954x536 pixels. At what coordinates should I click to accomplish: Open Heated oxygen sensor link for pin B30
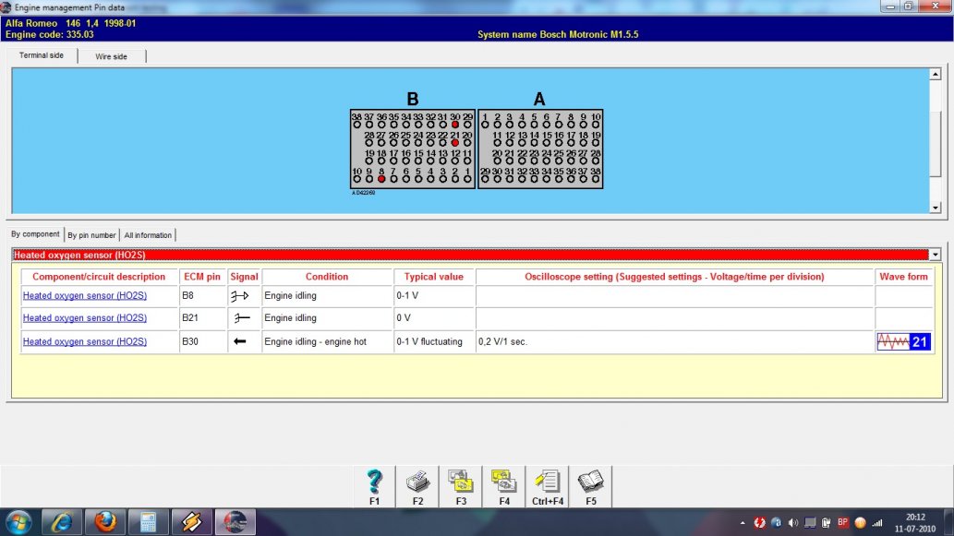84,342
